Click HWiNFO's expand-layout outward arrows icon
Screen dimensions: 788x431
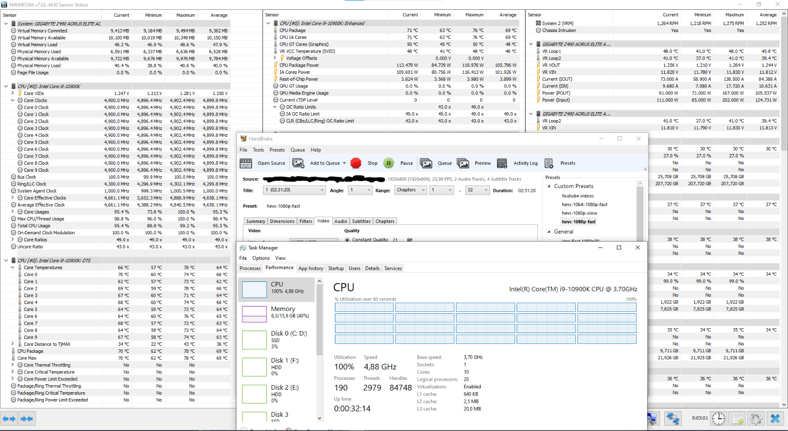click(9, 419)
